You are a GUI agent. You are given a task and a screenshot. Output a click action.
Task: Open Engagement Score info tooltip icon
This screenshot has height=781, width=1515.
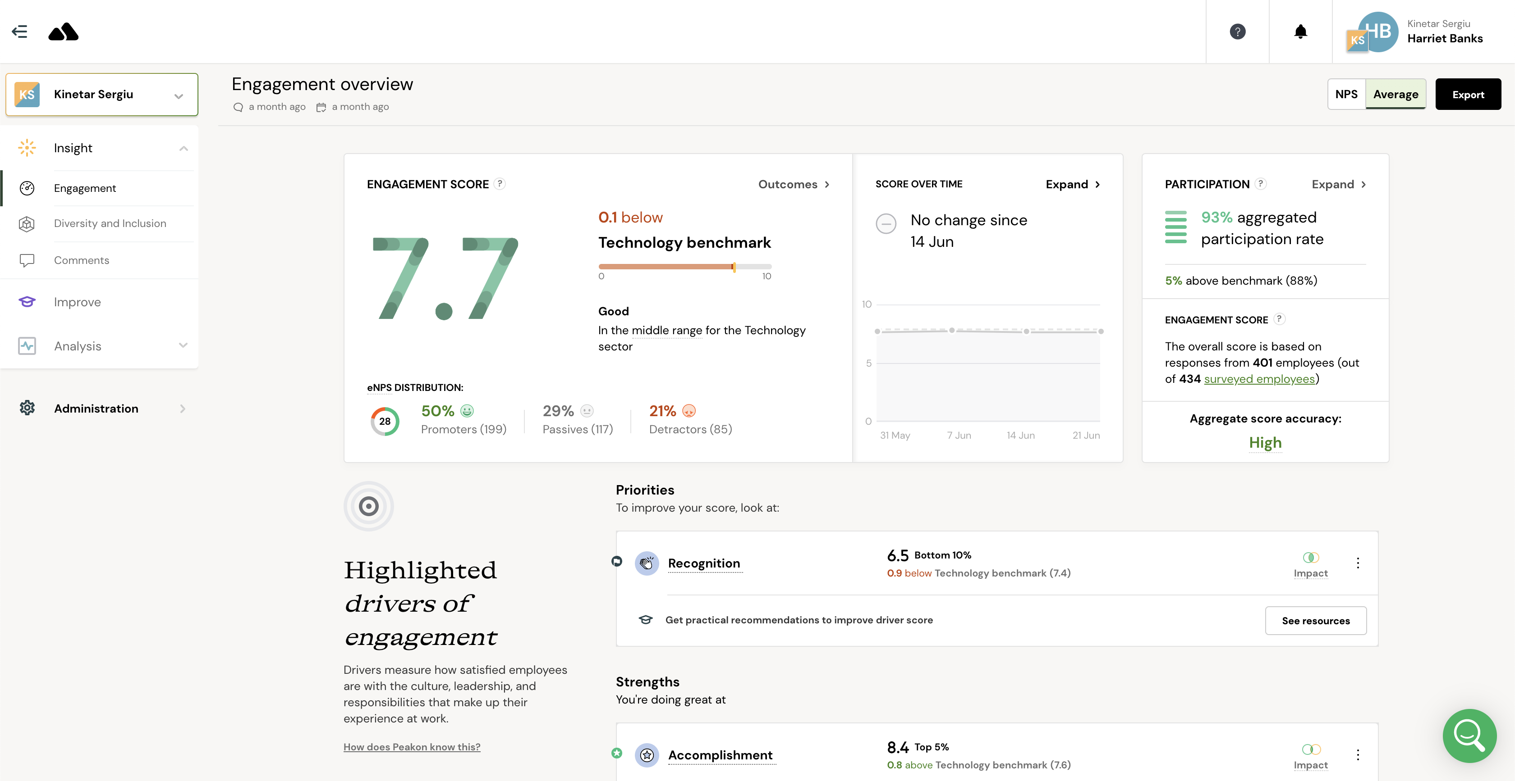499,184
